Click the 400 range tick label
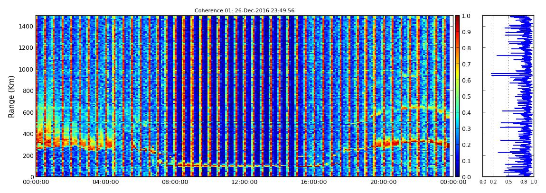 click(27, 134)
